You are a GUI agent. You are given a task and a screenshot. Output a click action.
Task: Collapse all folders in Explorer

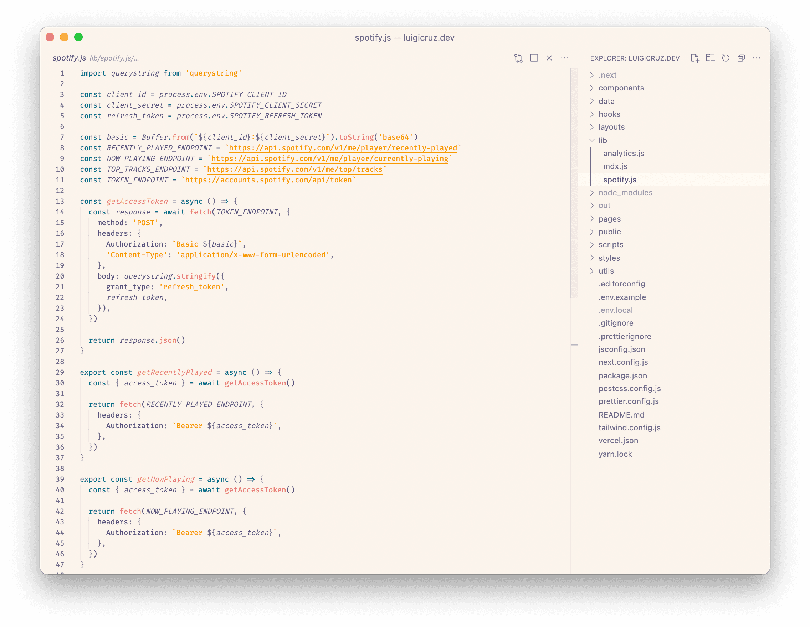click(742, 58)
